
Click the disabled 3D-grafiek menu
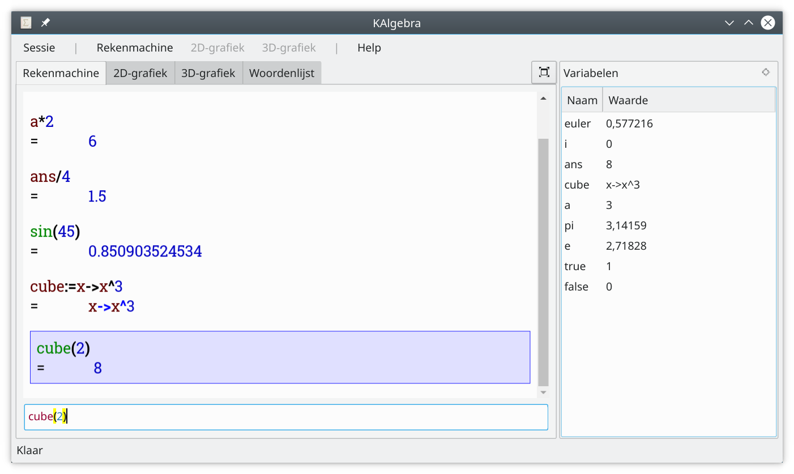289,48
